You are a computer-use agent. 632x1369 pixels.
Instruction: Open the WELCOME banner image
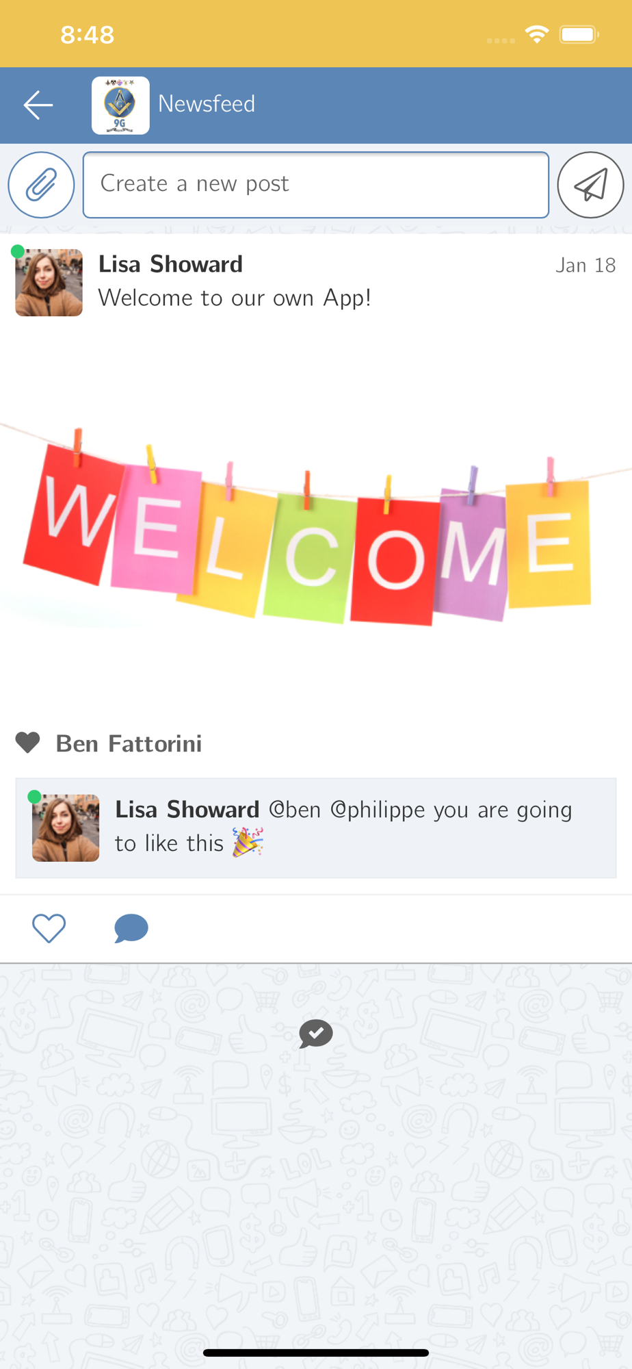[x=316, y=527]
